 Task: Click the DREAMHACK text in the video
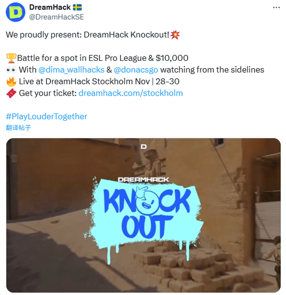pos(144,179)
